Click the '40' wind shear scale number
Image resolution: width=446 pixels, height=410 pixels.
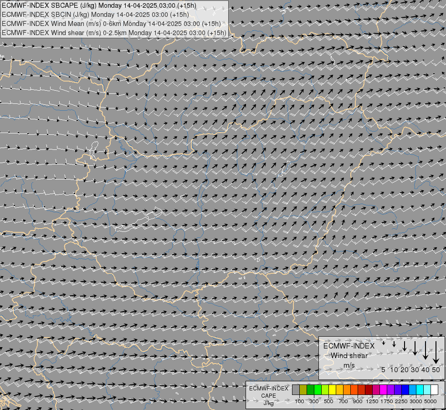click(425, 369)
